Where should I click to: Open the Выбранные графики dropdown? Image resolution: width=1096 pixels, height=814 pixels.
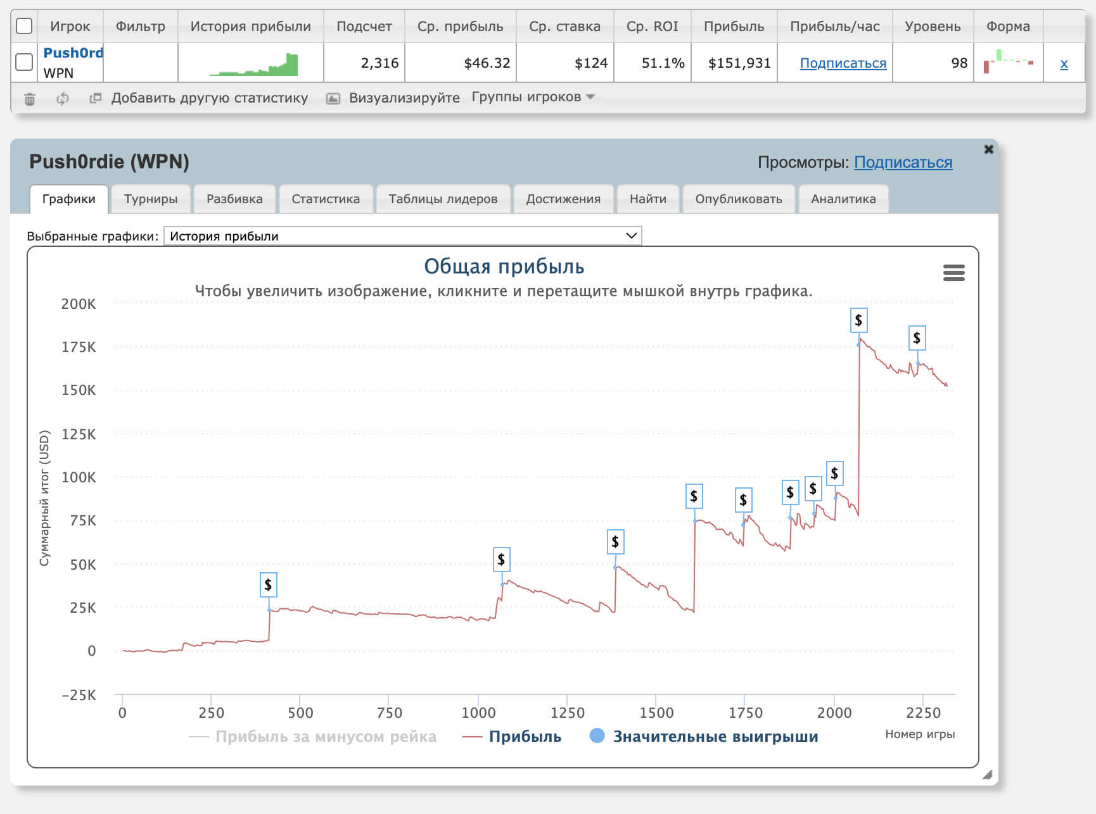(402, 236)
